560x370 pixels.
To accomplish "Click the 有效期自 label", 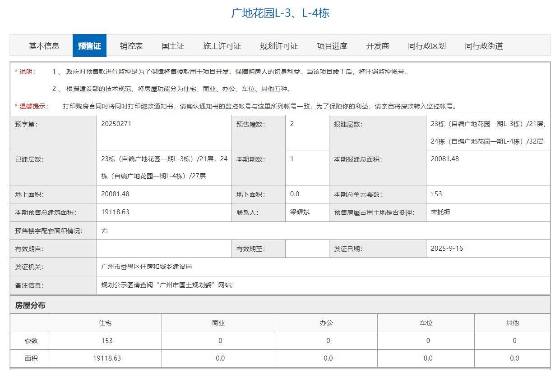I will click(29, 249).
